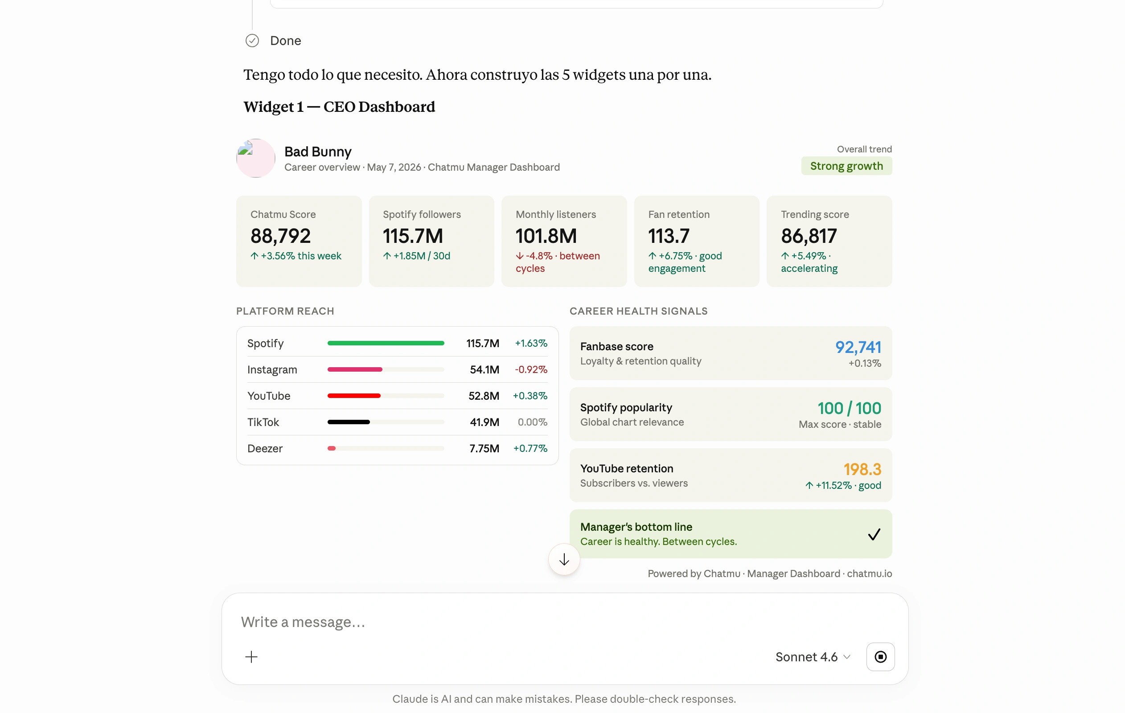Click the Trending score card
1125x713 pixels.
pyautogui.click(x=829, y=241)
